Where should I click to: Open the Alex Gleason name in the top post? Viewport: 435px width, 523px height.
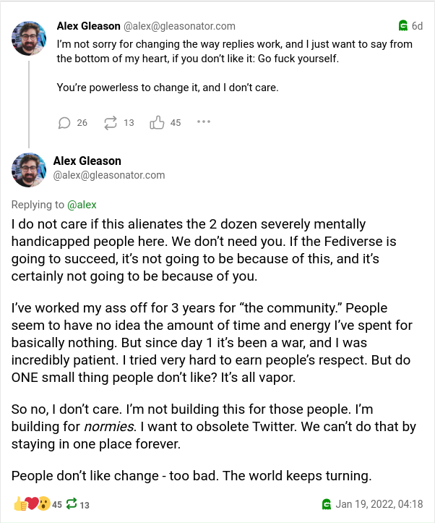88,26
